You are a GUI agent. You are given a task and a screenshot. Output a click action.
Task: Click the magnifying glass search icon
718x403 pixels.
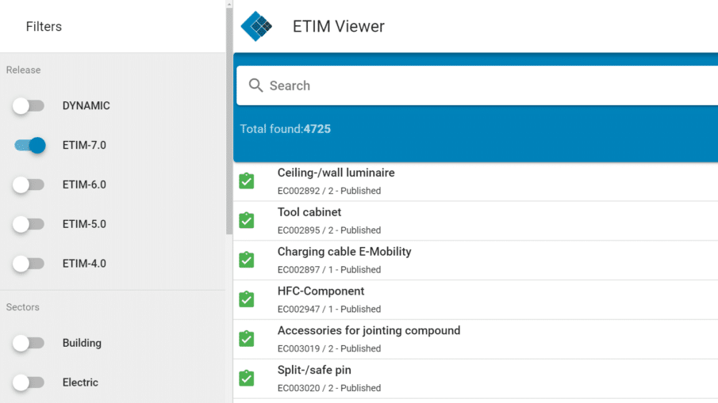[x=255, y=86]
